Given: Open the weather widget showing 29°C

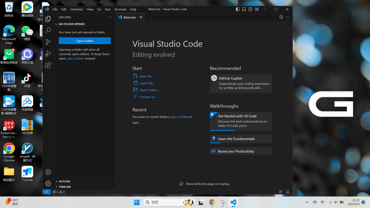Looking at the screenshot, I should 12,202.
